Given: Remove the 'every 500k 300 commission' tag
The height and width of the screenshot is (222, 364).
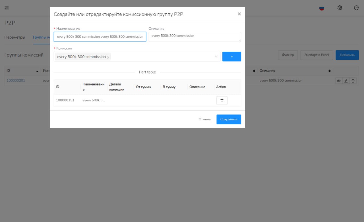Looking at the screenshot, I should (108, 57).
